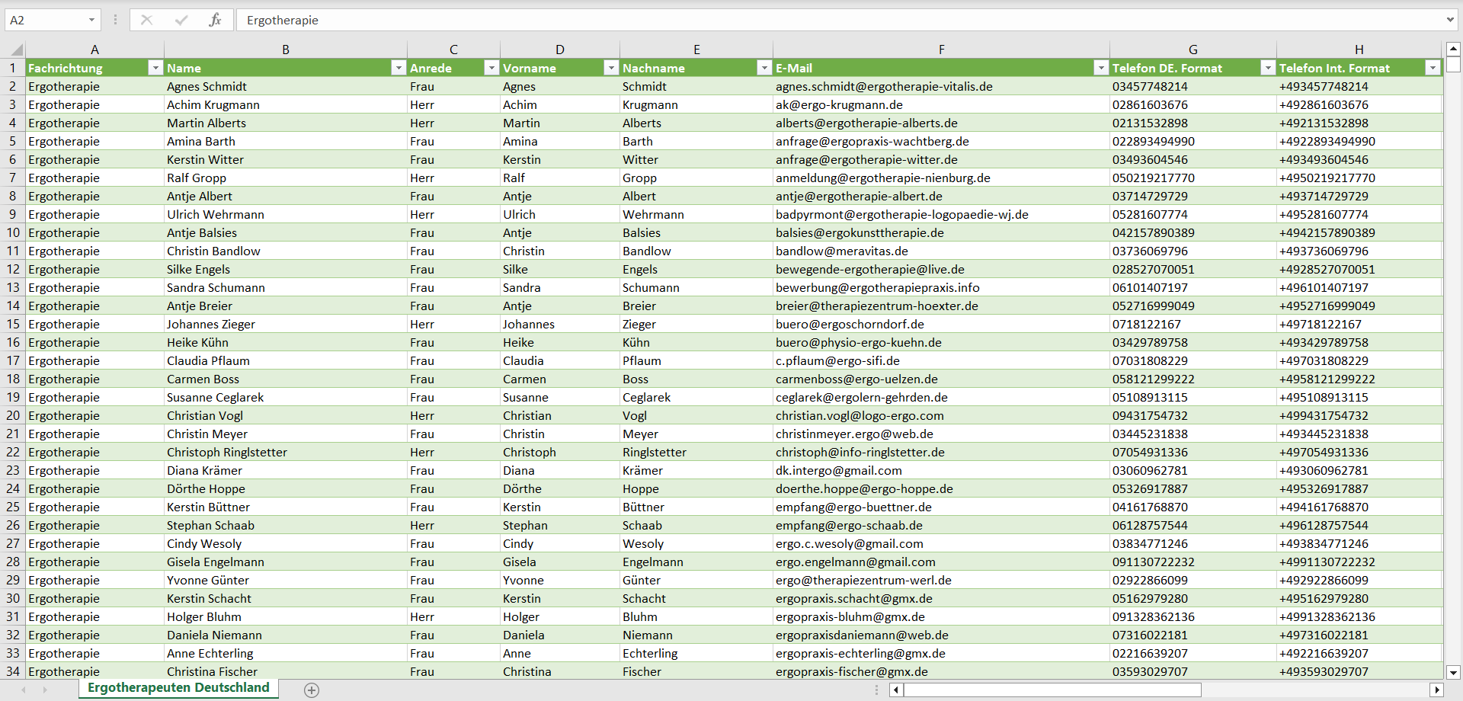Open E-Mail column filter dropdown

(x=1100, y=68)
